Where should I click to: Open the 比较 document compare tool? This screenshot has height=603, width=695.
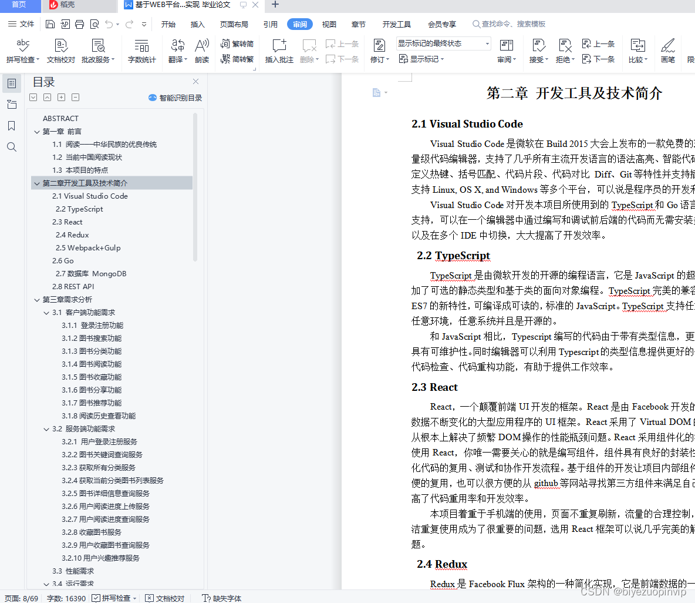(637, 51)
